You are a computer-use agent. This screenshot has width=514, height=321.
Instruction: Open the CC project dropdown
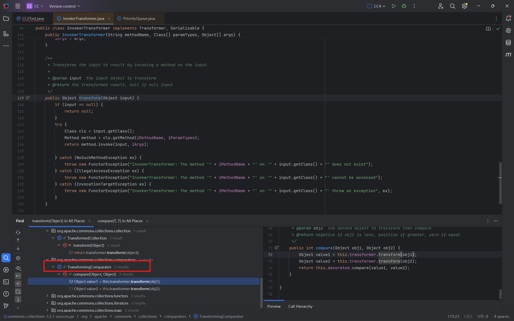(x=35, y=6)
